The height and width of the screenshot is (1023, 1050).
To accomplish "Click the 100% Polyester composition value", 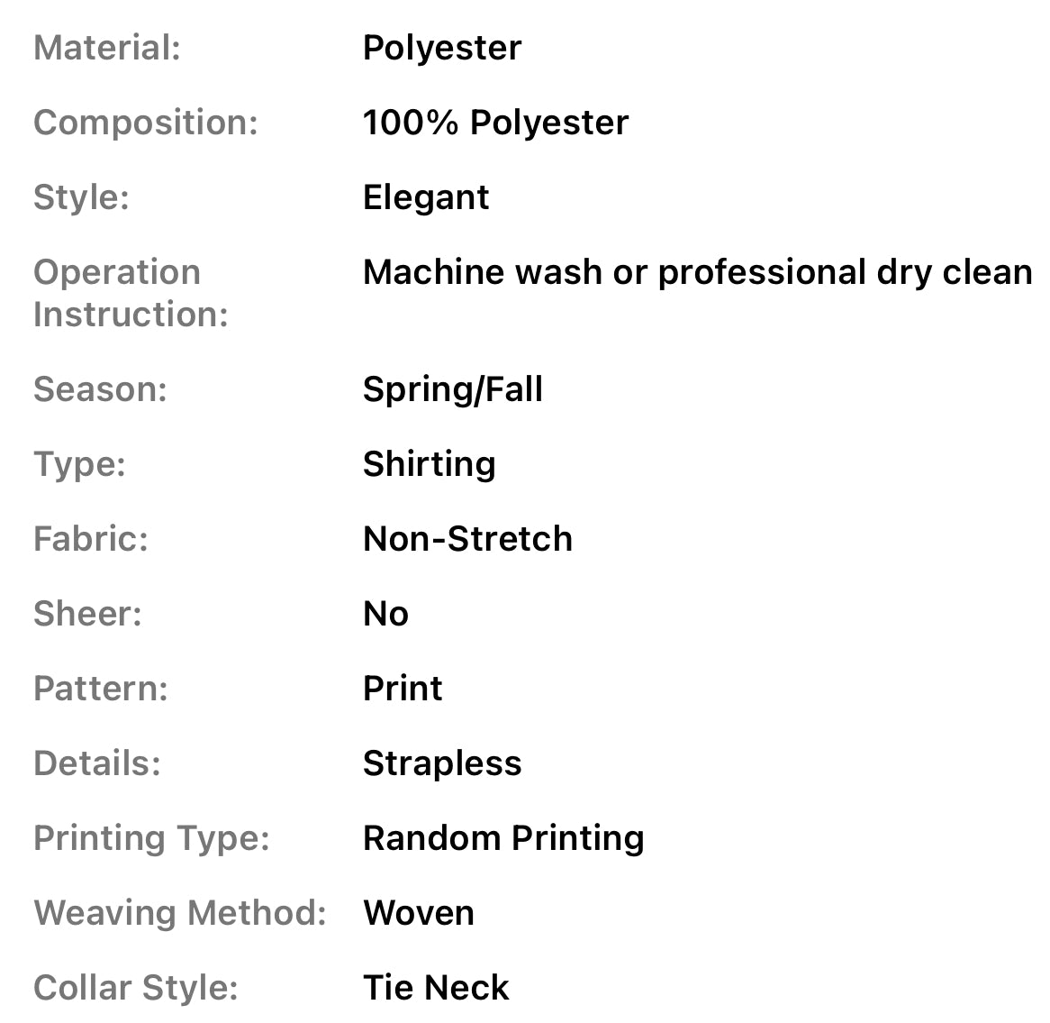I will (495, 123).
